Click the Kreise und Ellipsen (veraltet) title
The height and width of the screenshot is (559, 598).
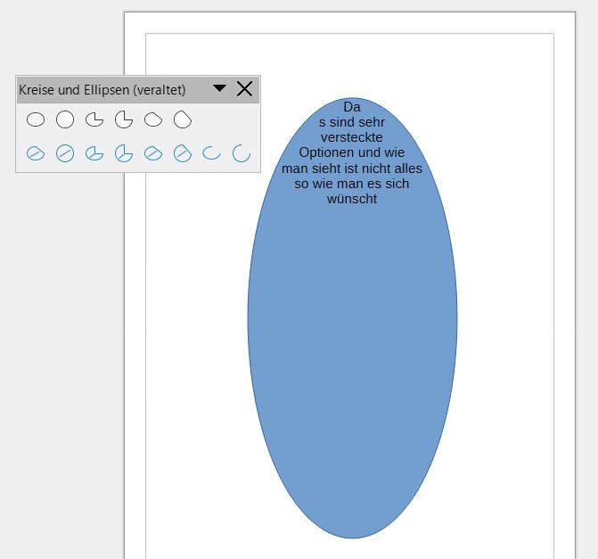102,90
